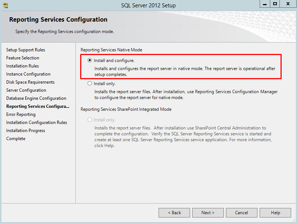Close the SQL Server 2012 Setup window

point(288,4)
